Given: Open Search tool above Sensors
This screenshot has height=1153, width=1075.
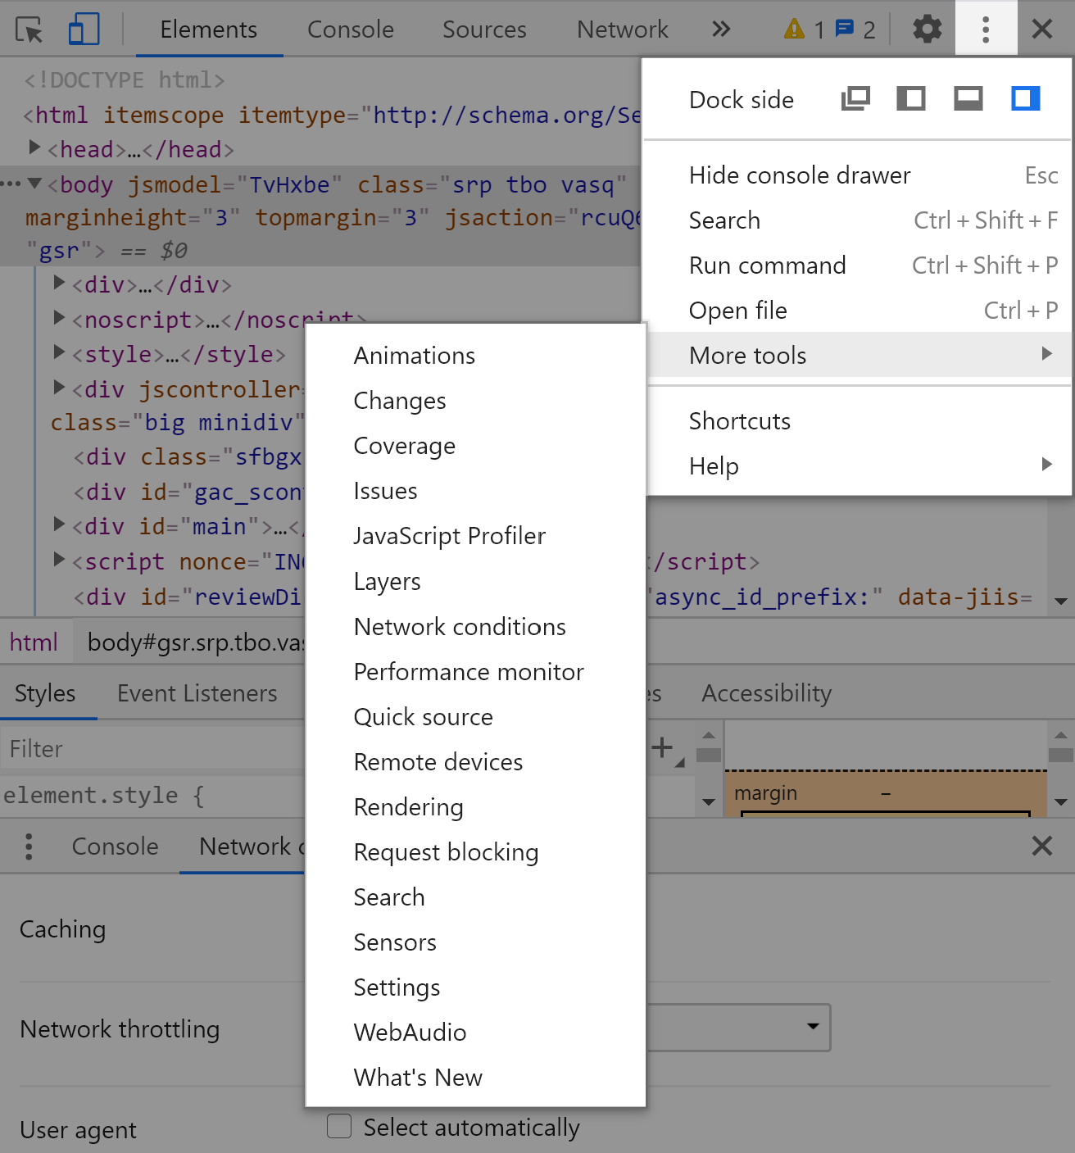Looking at the screenshot, I should click(x=475, y=897).
